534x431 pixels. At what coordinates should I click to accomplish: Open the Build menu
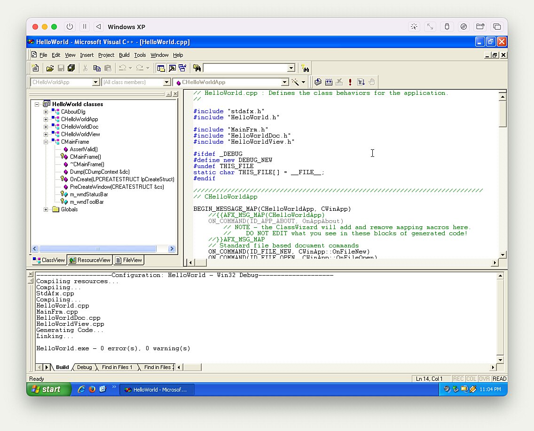coord(124,55)
